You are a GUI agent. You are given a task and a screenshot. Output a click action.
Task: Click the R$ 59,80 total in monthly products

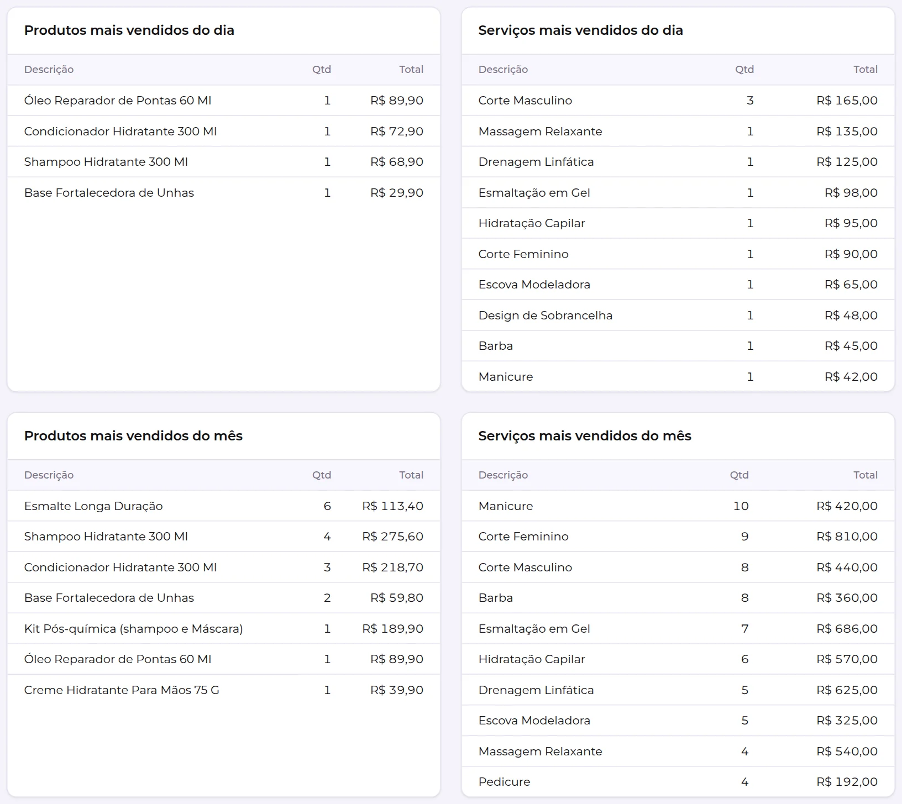coord(397,598)
